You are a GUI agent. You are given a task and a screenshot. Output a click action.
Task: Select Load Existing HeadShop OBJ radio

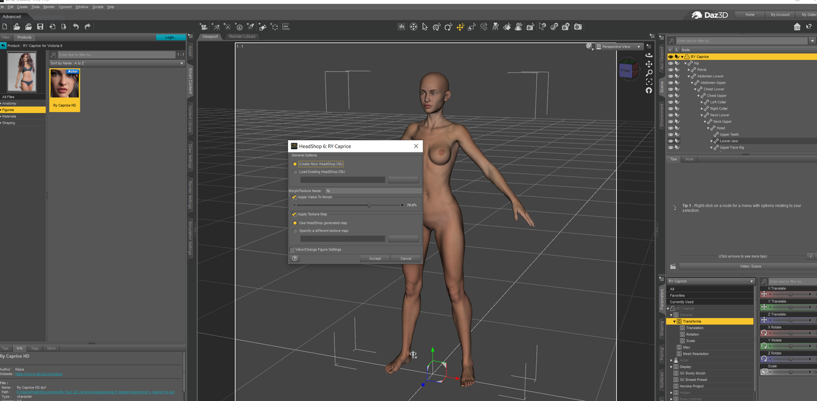[295, 172]
